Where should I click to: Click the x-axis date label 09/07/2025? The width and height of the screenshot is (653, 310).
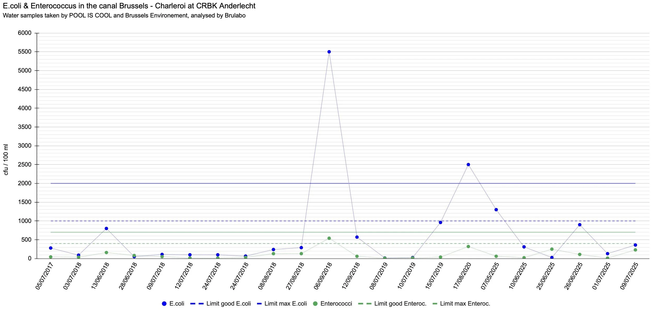[629, 276]
